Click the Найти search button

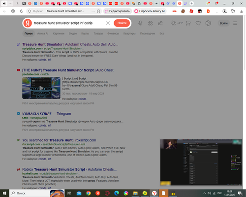(x=122, y=23)
